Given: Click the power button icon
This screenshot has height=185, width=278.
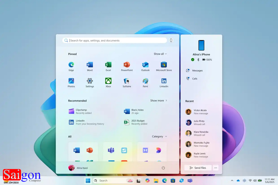Looking at the screenshot, I should tap(163, 168).
